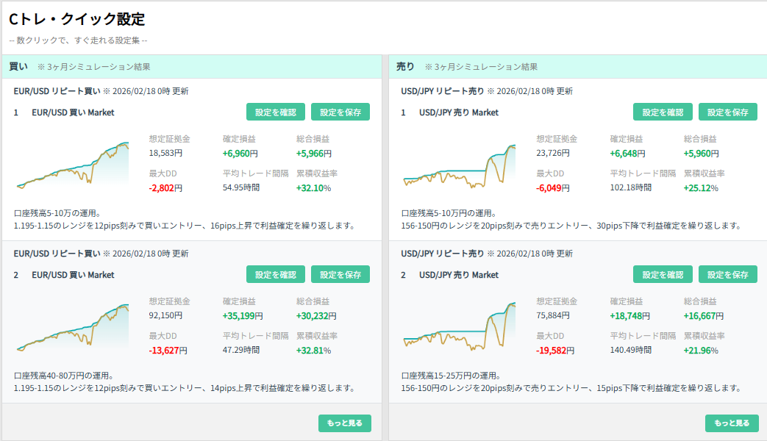This screenshot has height=441, width=767.
Task: Select the 売り section header
Action: [x=405, y=66]
